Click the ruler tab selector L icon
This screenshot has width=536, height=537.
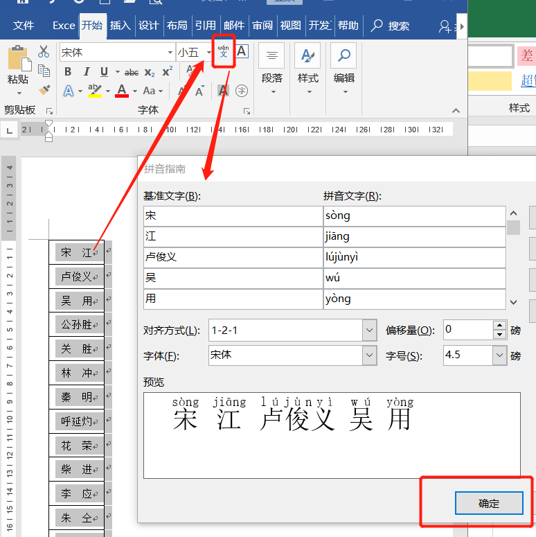coord(9,130)
